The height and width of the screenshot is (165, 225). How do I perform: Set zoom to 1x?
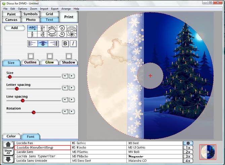188,147
